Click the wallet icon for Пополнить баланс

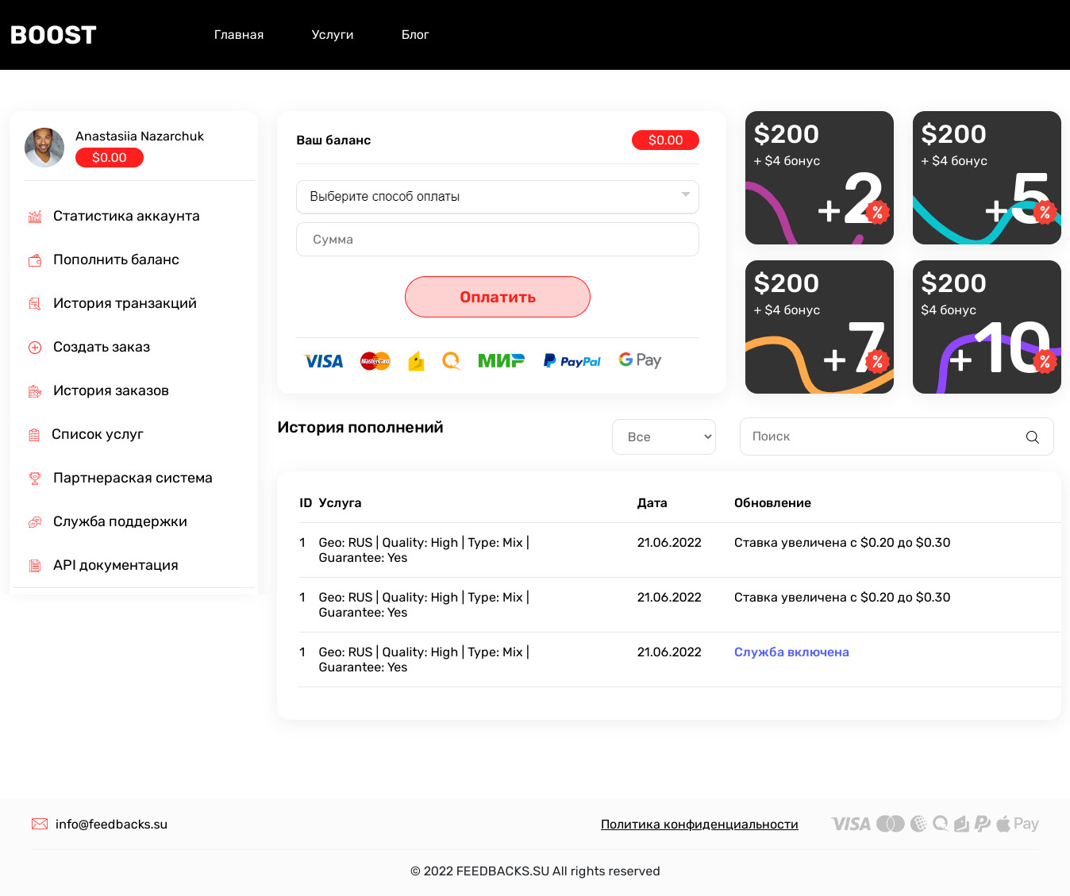click(x=35, y=260)
